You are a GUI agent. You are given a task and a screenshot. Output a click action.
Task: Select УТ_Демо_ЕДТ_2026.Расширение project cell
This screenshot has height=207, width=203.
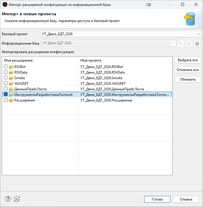click(125, 100)
